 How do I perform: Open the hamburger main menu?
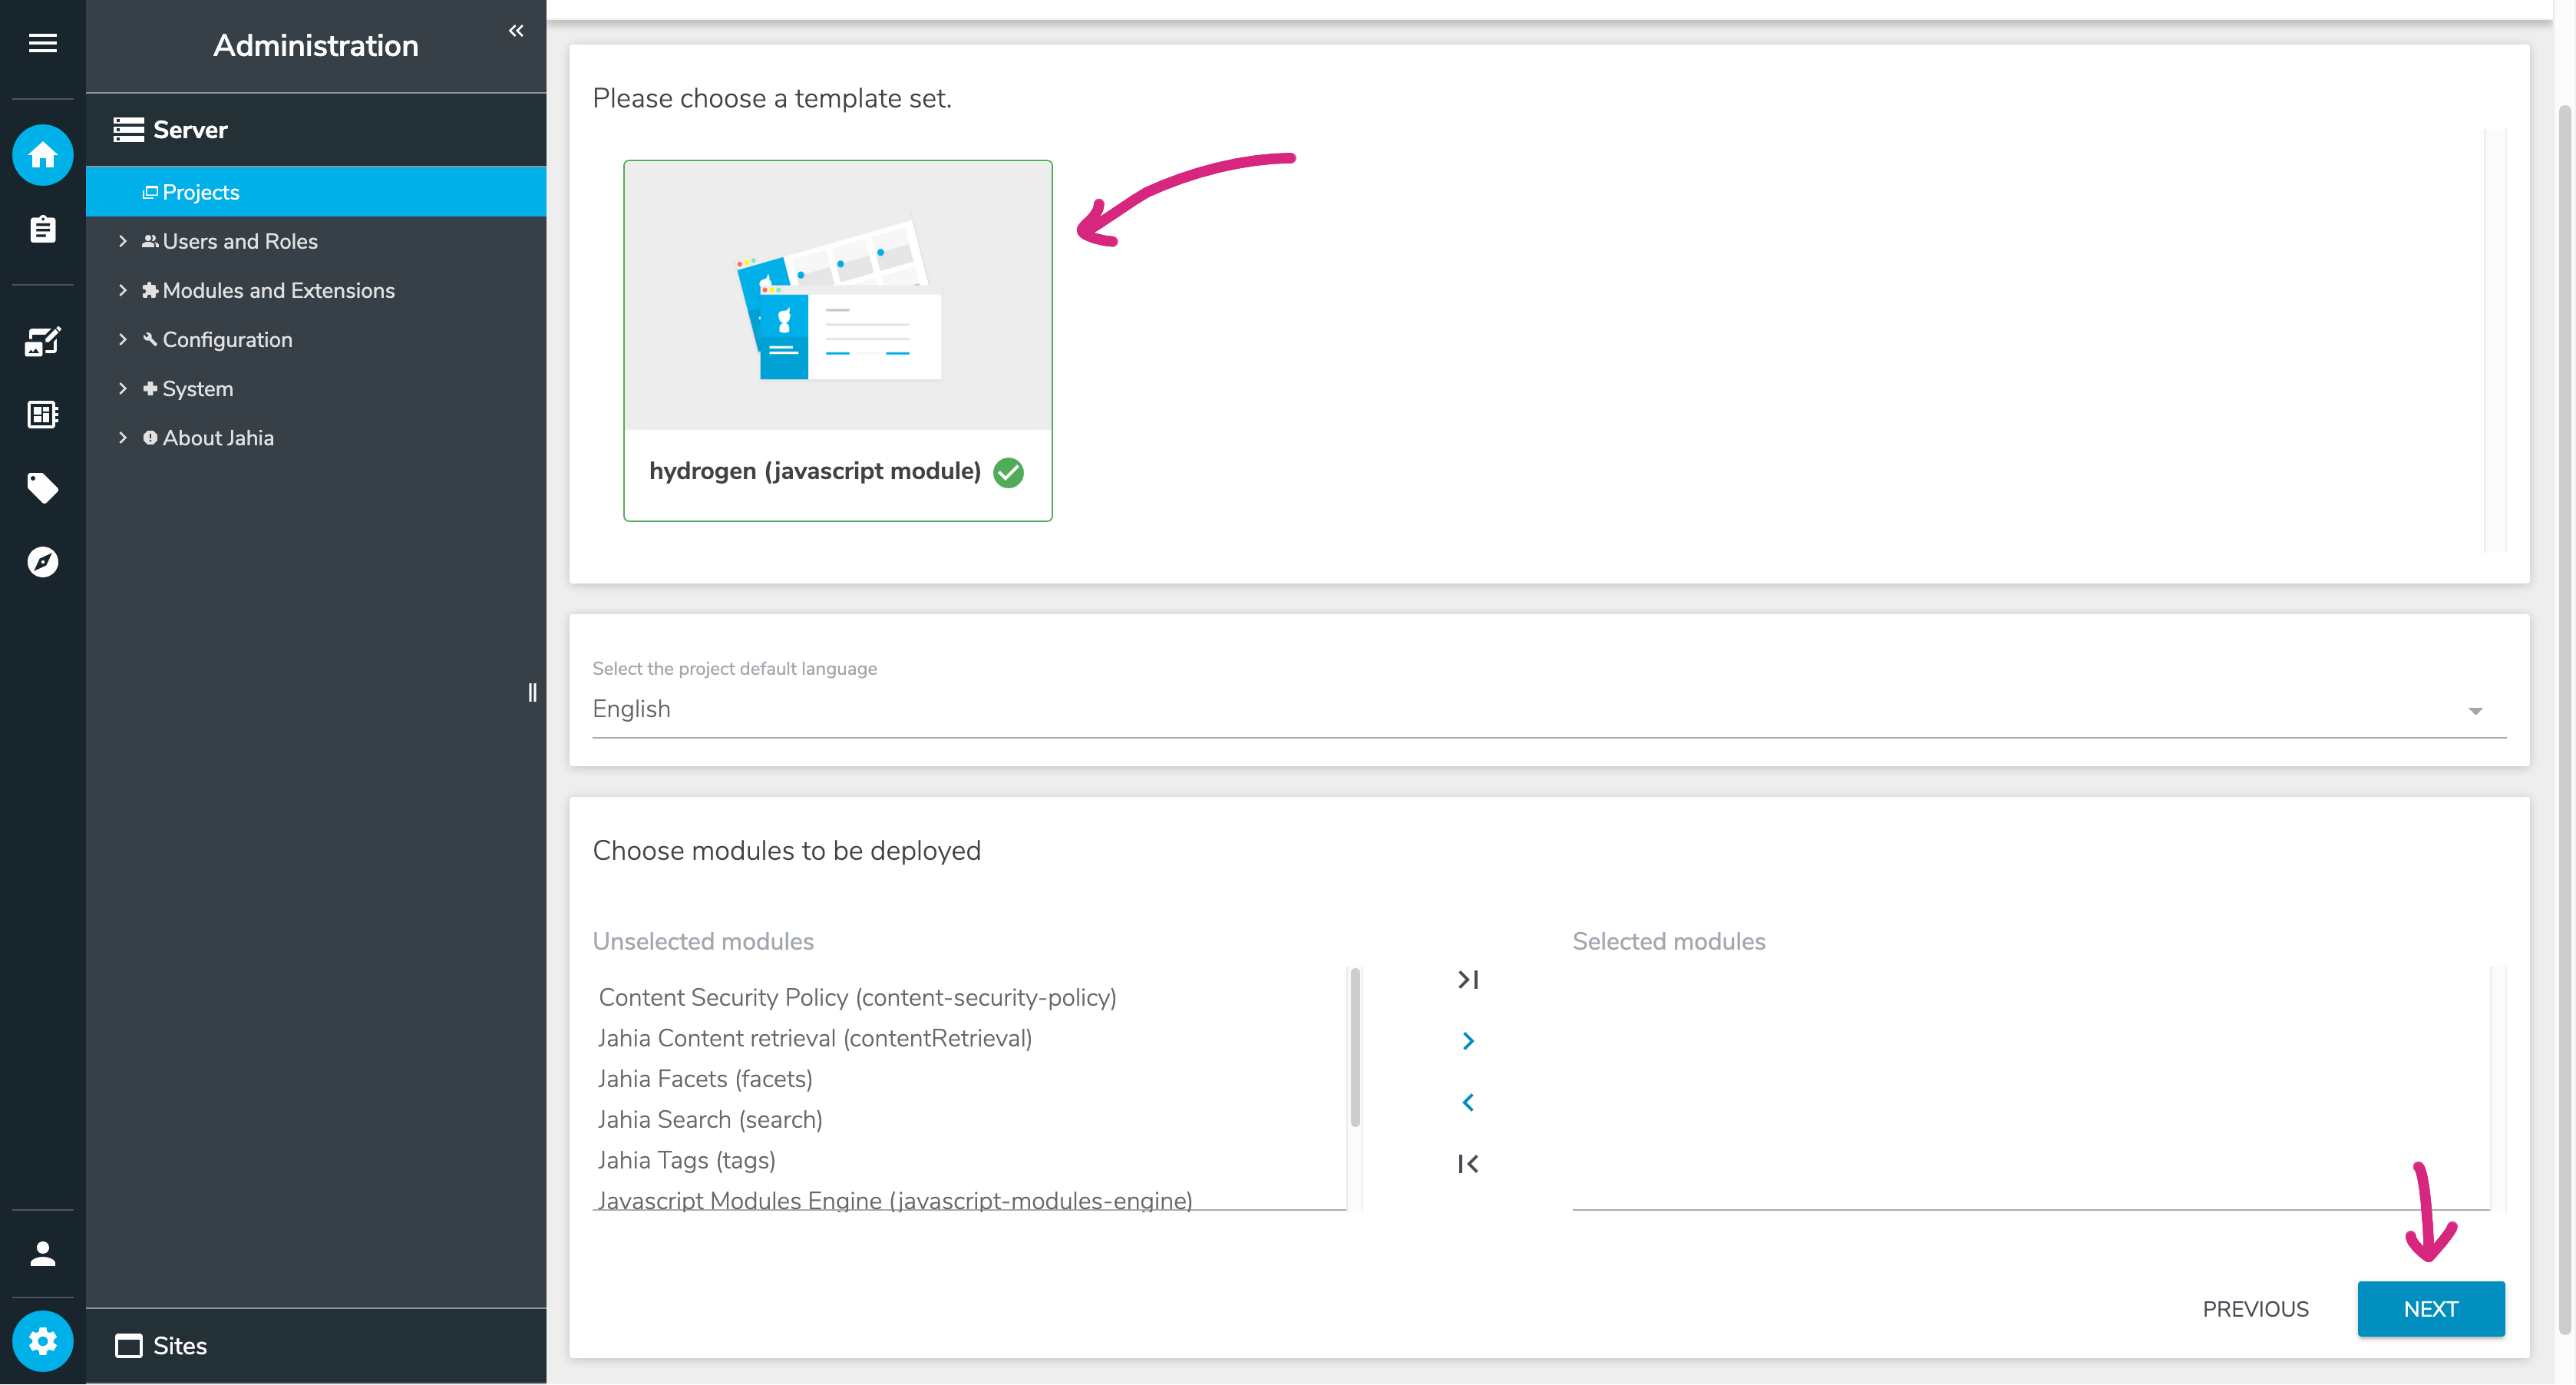(x=42, y=43)
